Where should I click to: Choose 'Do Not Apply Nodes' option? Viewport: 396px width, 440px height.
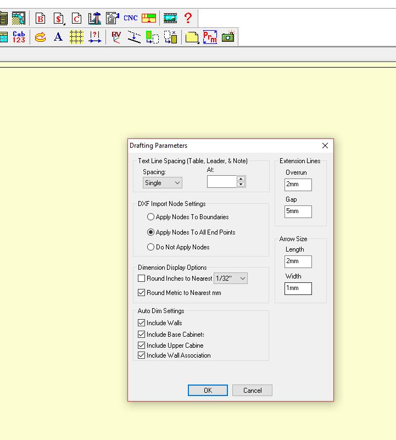(150, 247)
